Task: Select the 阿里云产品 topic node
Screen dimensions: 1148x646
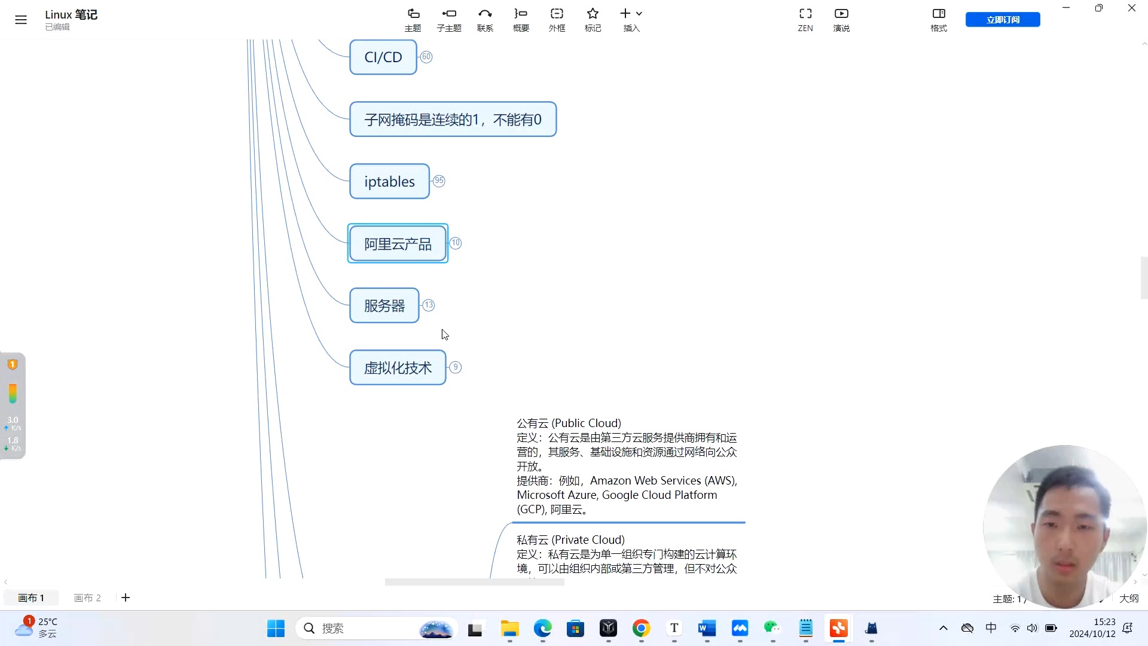Action: (398, 243)
